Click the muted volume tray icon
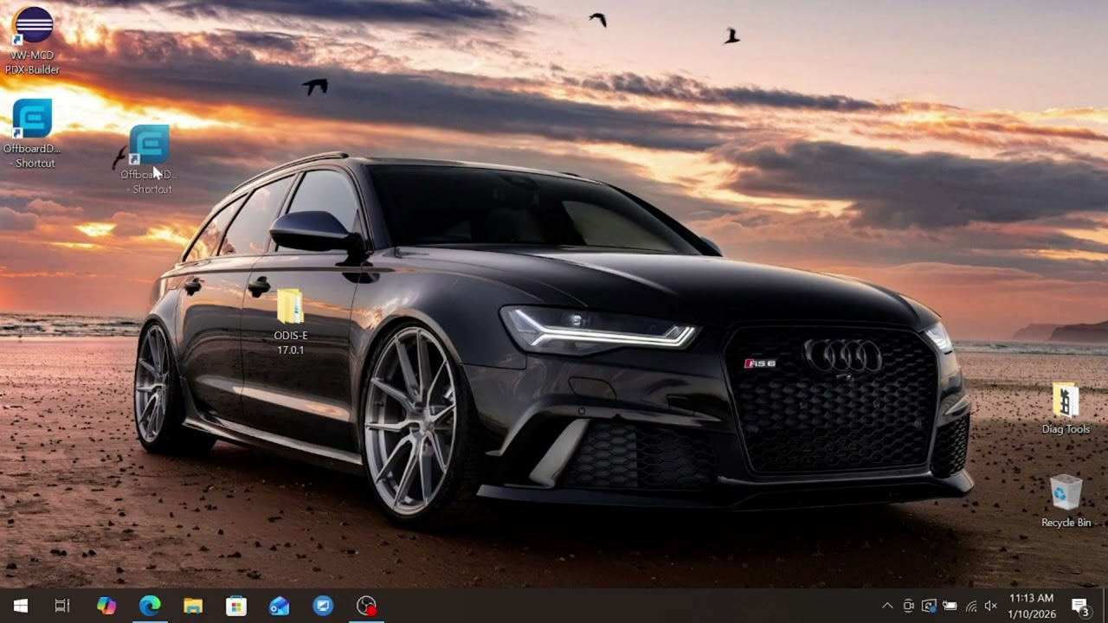This screenshot has height=623, width=1108. [x=991, y=606]
